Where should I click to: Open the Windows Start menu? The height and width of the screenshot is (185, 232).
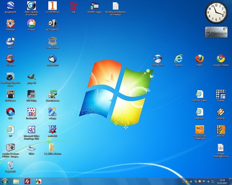pyautogui.click(x=5, y=182)
